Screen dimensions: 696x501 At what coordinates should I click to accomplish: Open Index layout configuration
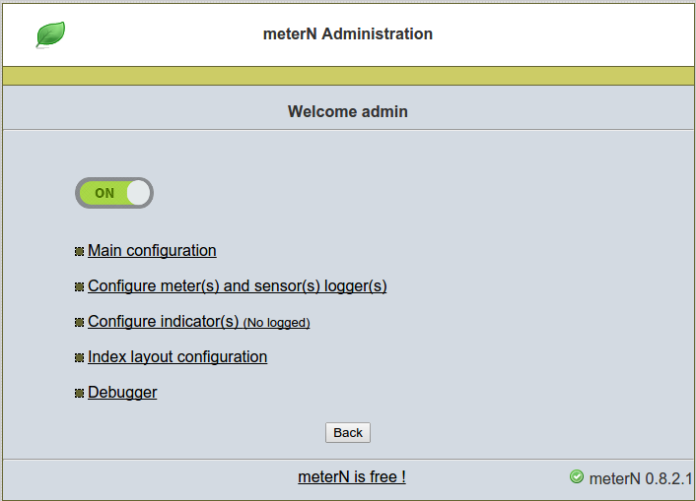[177, 357]
